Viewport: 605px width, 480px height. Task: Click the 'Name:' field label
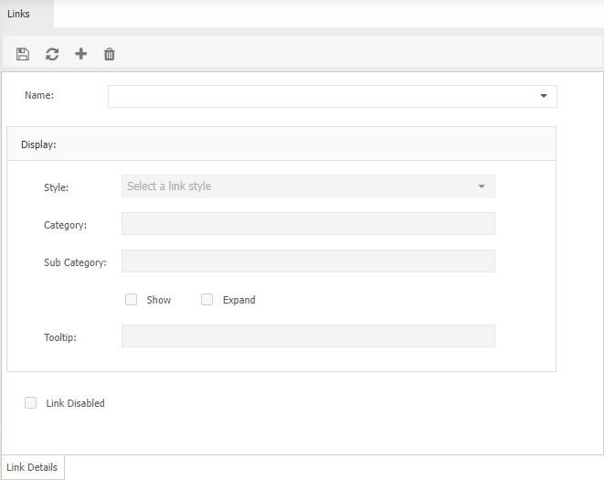coord(39,96)
